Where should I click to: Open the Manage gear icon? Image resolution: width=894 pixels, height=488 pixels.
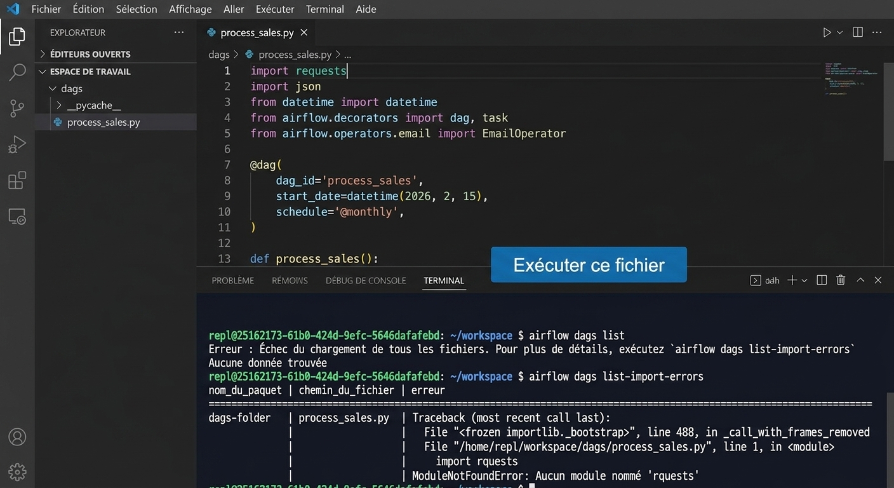(17, 472)
